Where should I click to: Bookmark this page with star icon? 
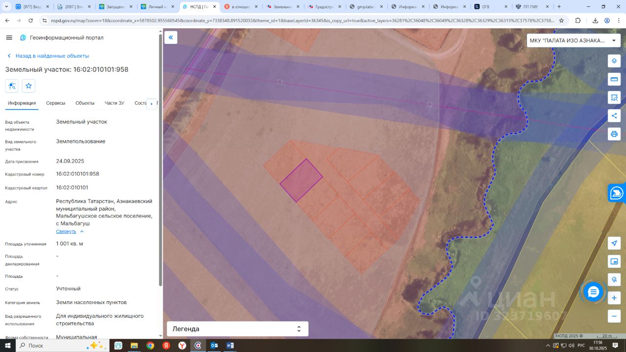(561, 21)
